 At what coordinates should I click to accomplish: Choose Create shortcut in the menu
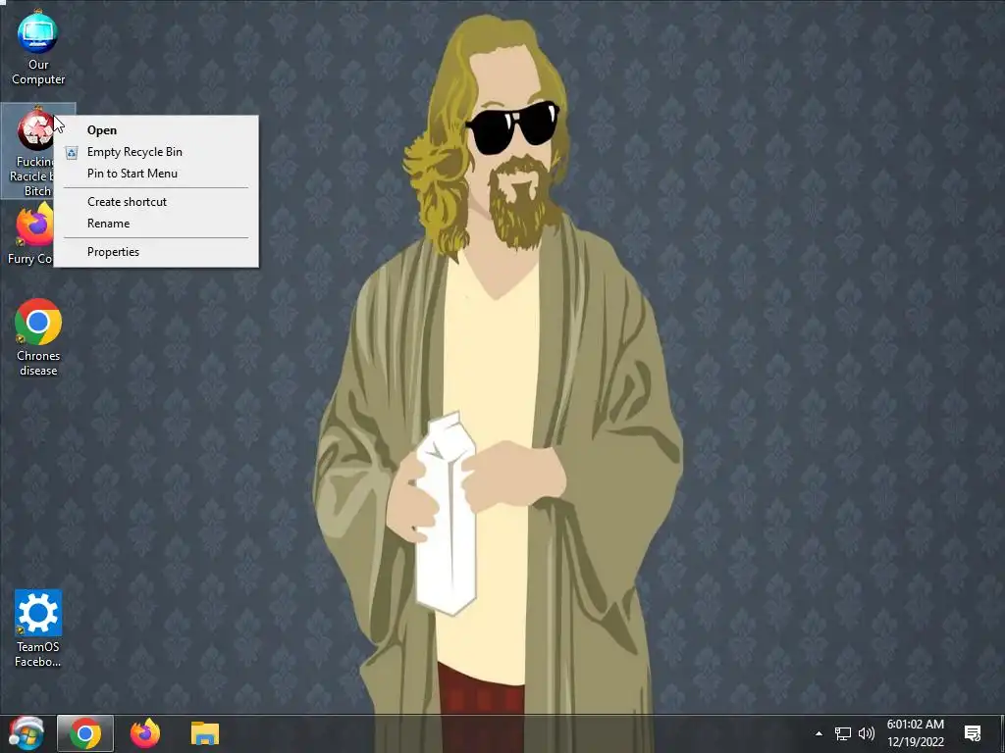point(156,202)
